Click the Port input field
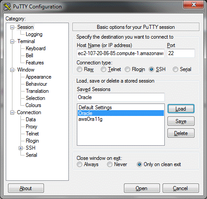Image resolution: width=207 pixels, height=199 pixels. (x=181, y=53)
